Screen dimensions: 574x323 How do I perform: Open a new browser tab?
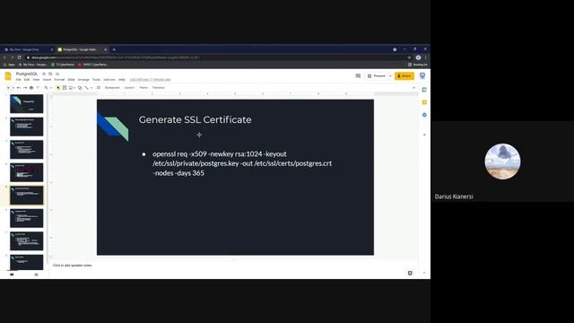tap(114, 49)
